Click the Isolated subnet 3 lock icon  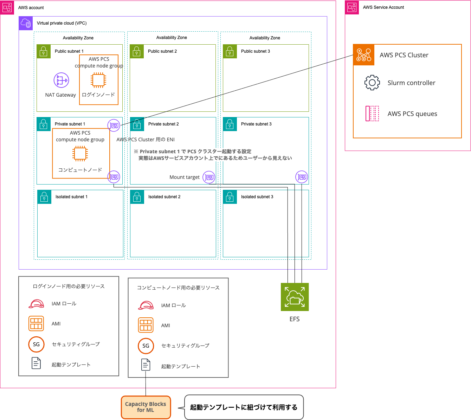[230, 197]
